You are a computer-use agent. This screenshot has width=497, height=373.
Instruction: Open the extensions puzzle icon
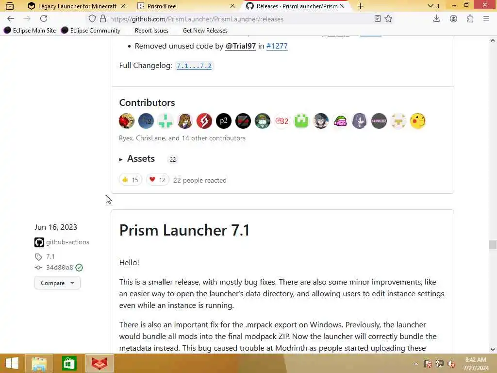pyautogui.click(x=470, y=19)
